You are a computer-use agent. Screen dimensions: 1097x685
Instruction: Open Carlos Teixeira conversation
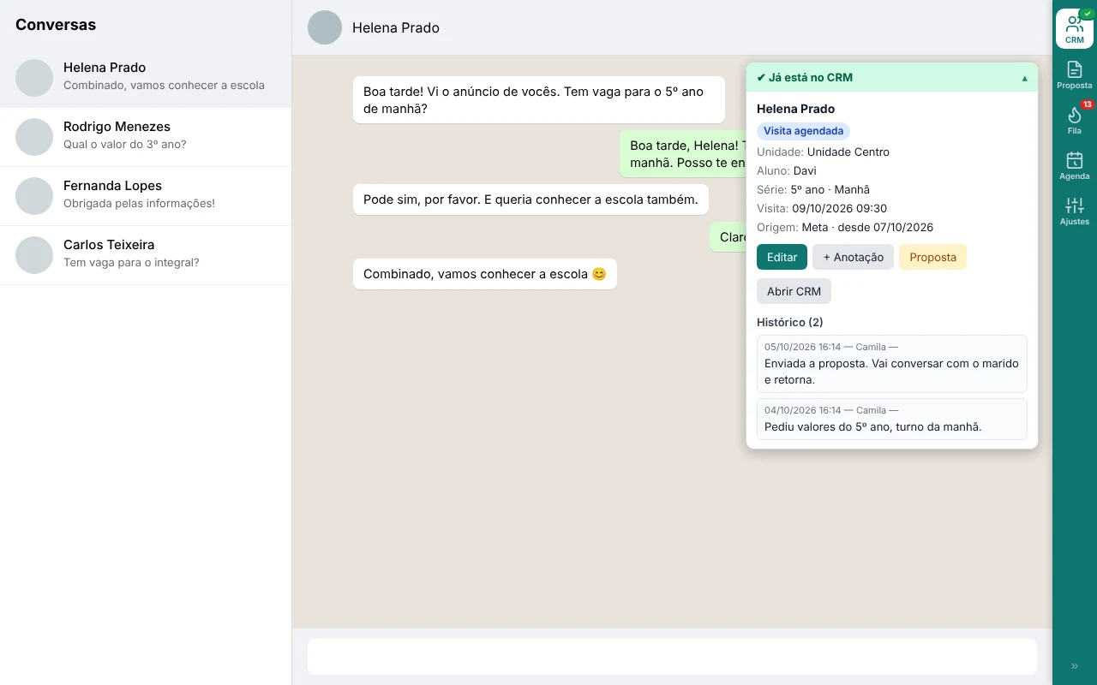tap(146, 255)
